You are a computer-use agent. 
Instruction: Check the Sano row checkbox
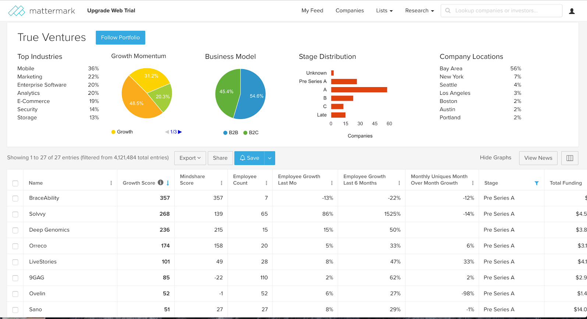pyautogui.click(x=15, y=310)
